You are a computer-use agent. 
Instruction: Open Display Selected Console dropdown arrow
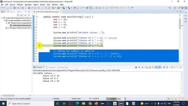click(169, 67)
